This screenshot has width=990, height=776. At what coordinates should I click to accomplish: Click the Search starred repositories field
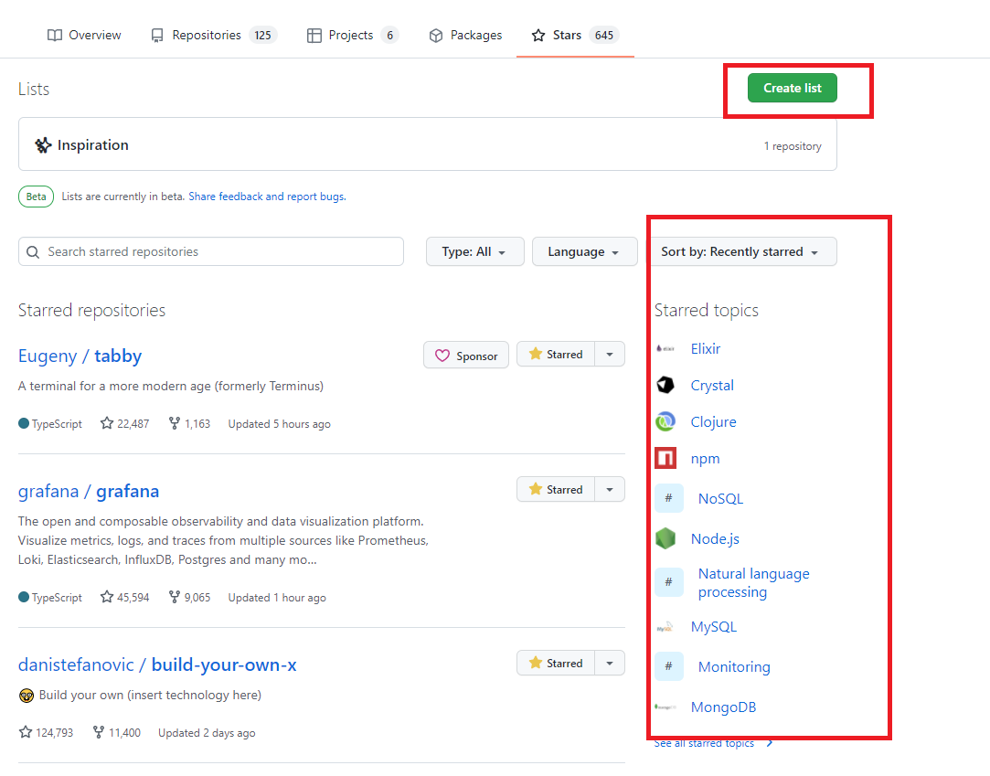tap(211, 252)
